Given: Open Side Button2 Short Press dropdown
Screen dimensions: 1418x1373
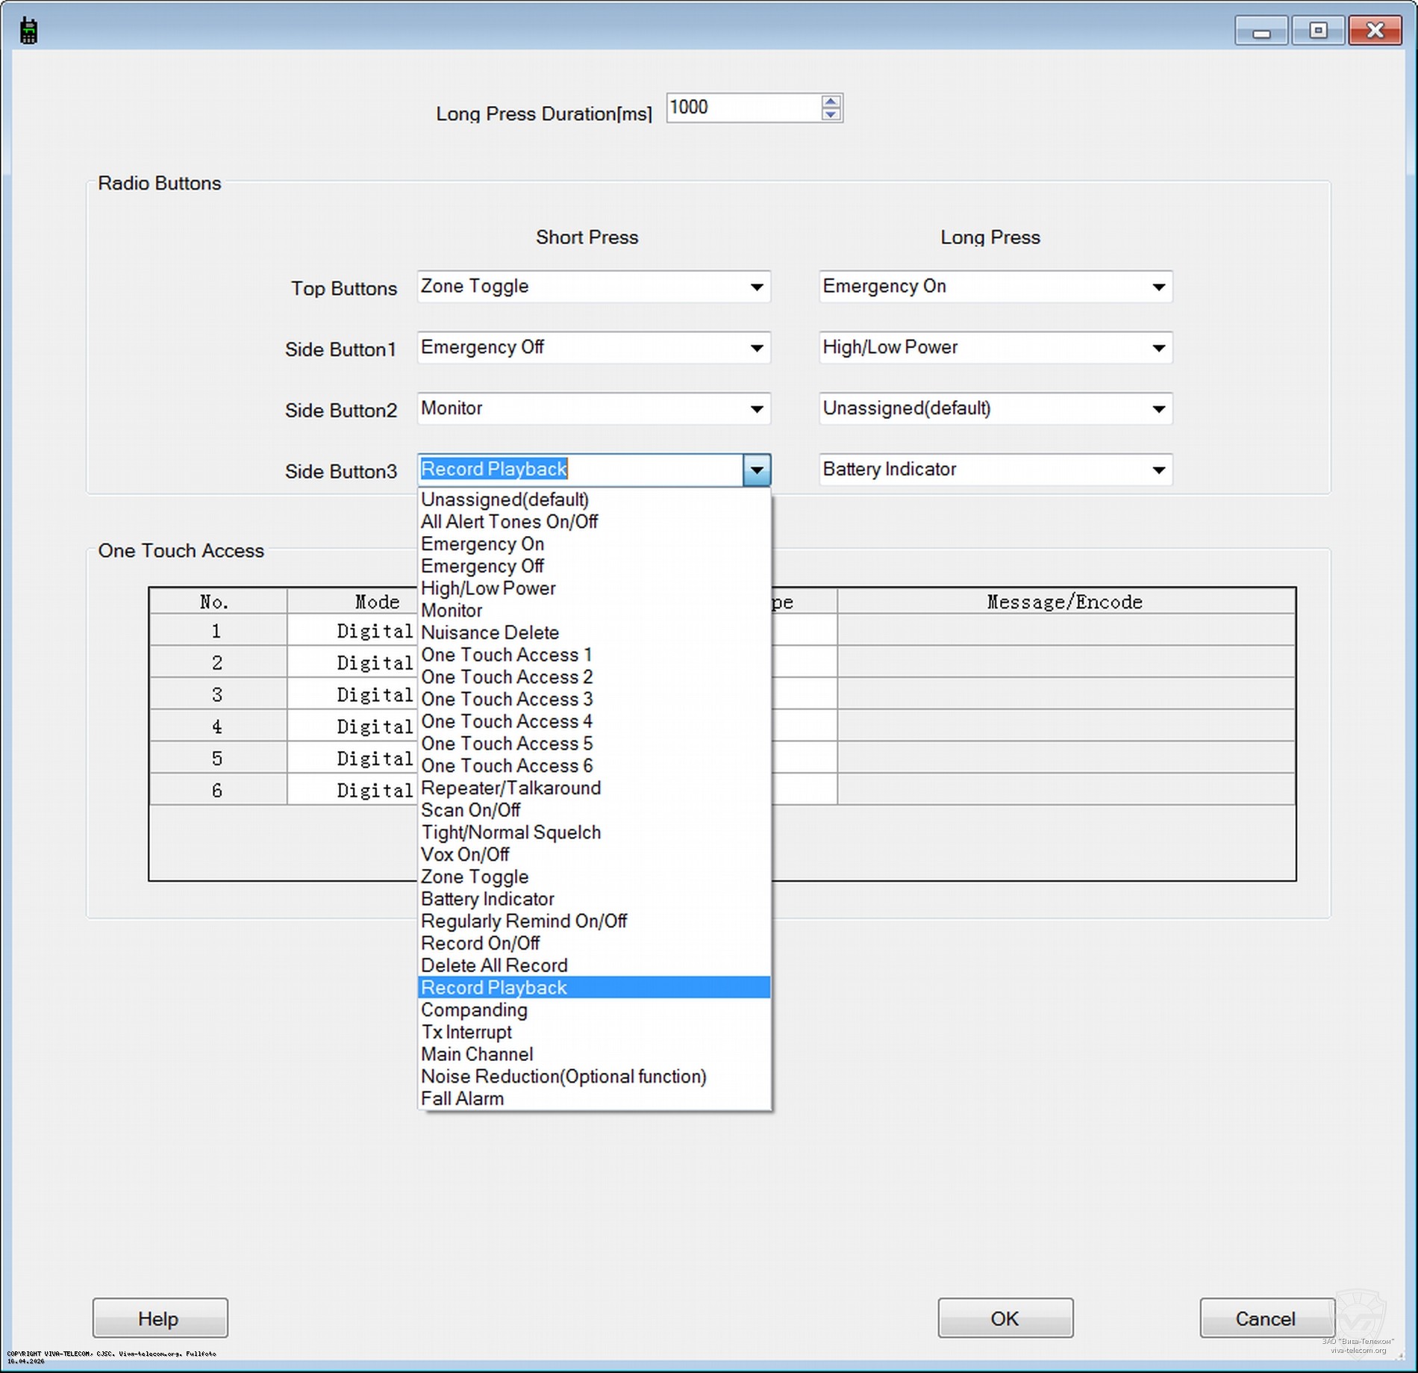Looking at the screenshot, I should click(756, 409).
